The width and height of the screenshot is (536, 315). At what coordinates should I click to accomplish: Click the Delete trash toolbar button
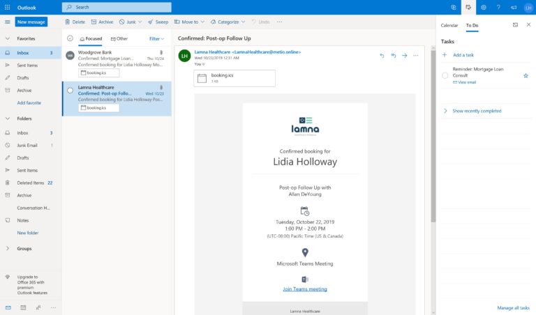pyautogui.click(x=75, y=22)
